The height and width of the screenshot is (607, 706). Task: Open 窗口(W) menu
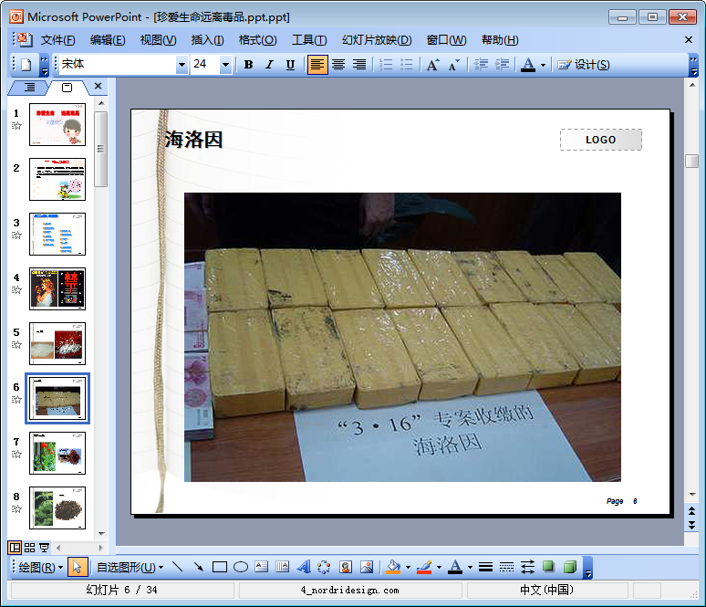[x=446, y=40]
